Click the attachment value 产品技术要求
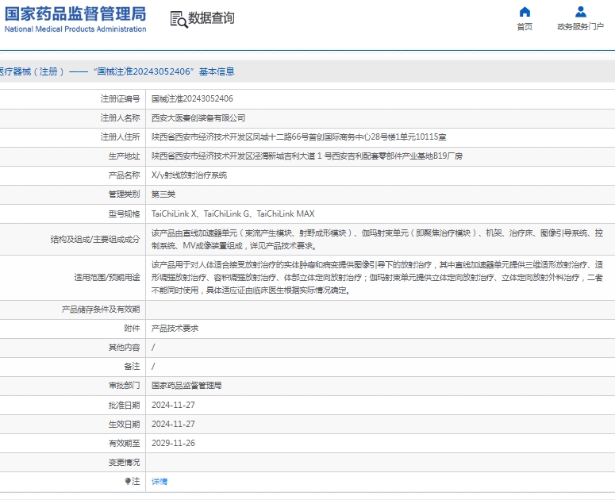 click(x=175, y=329)
